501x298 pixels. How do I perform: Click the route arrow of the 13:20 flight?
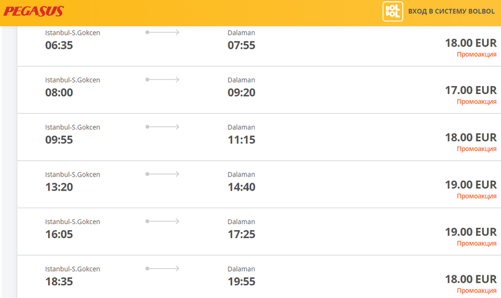163,174
